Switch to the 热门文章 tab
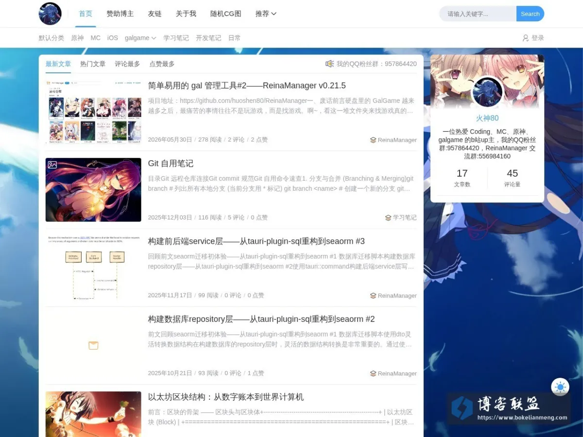 93,64
